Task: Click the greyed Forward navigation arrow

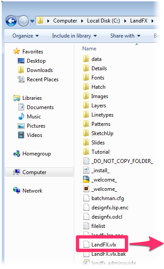Action: click(x=23, y=21)
